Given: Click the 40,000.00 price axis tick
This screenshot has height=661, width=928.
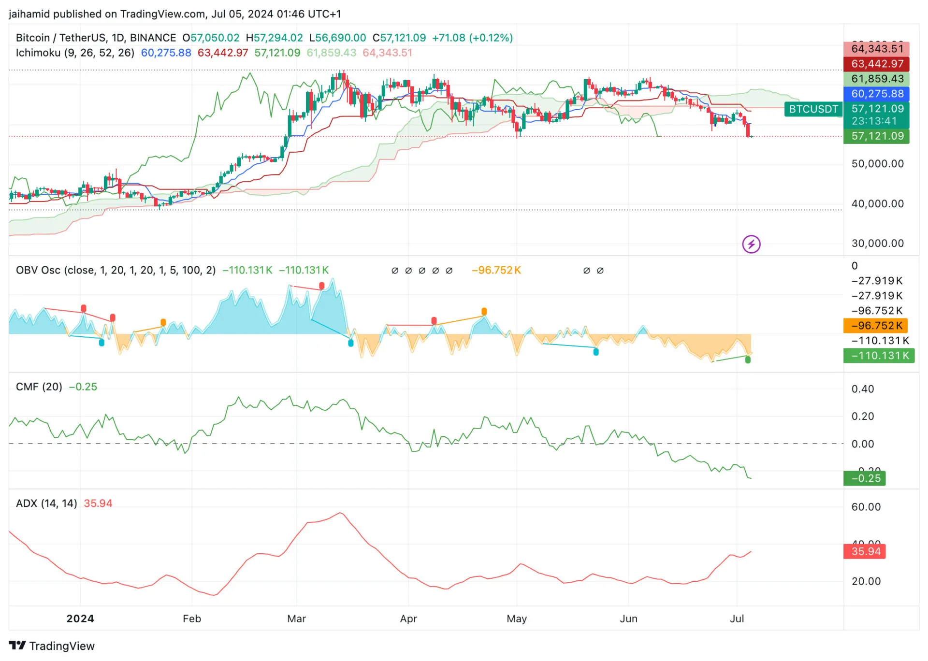Looking at the screenshot, I should coord(877,204).
